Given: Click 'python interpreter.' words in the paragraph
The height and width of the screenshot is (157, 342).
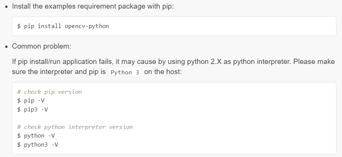Looking at the screenshot, I should [x=262, y=62].
